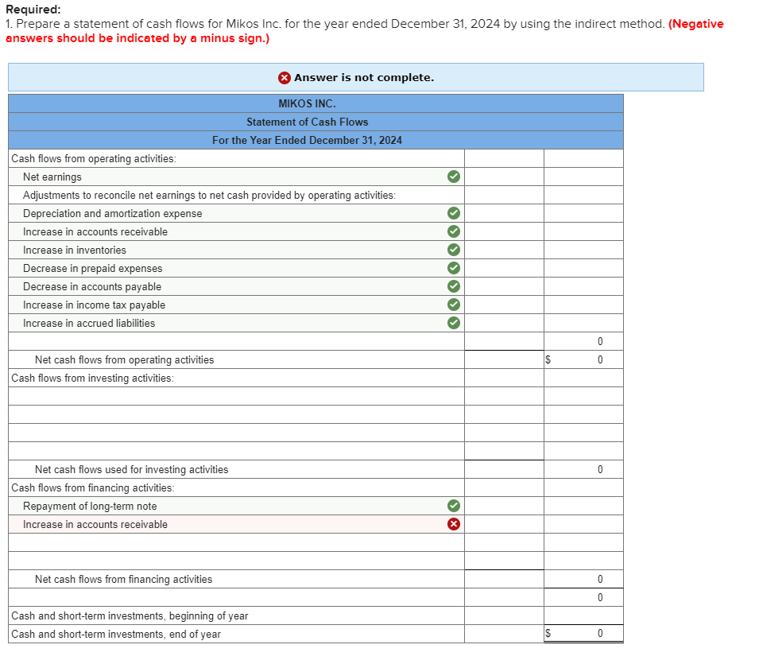
Task: Click the green check on the Increase in inventories row
Action: 454,250
